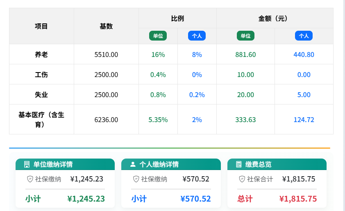Click the blue subtotal ¥570.52
345x211 pixels.
pyautogui.click(x=195, y=199)
